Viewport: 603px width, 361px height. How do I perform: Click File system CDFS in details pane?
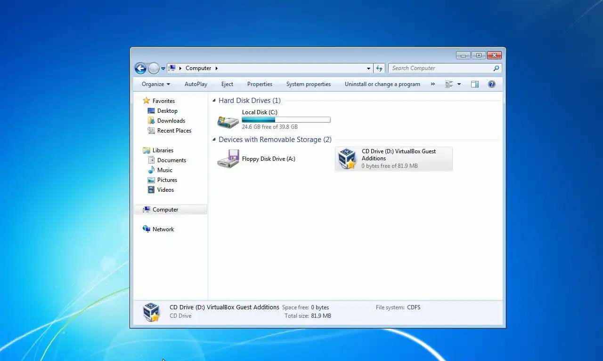pos(398,307)
